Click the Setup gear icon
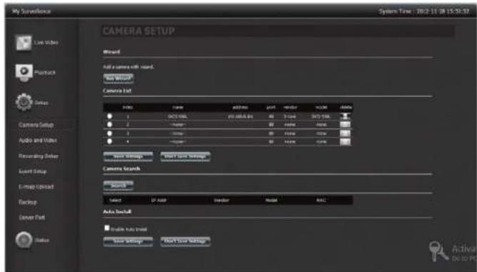Viewport: 477px width, 272px height. pyautogui.click(x=24, y=102)
